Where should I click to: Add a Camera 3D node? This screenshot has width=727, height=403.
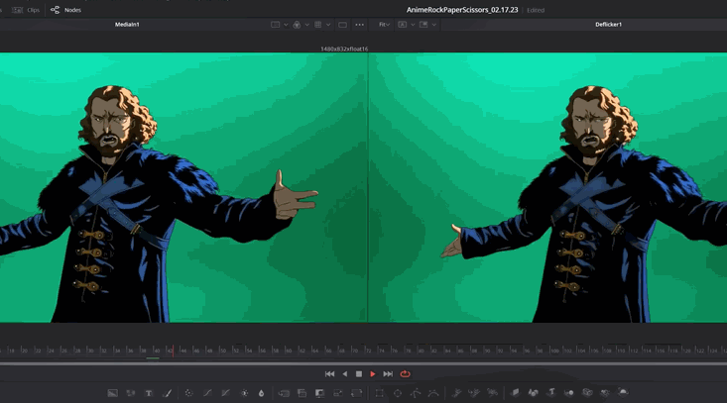(x=587, y=393)
